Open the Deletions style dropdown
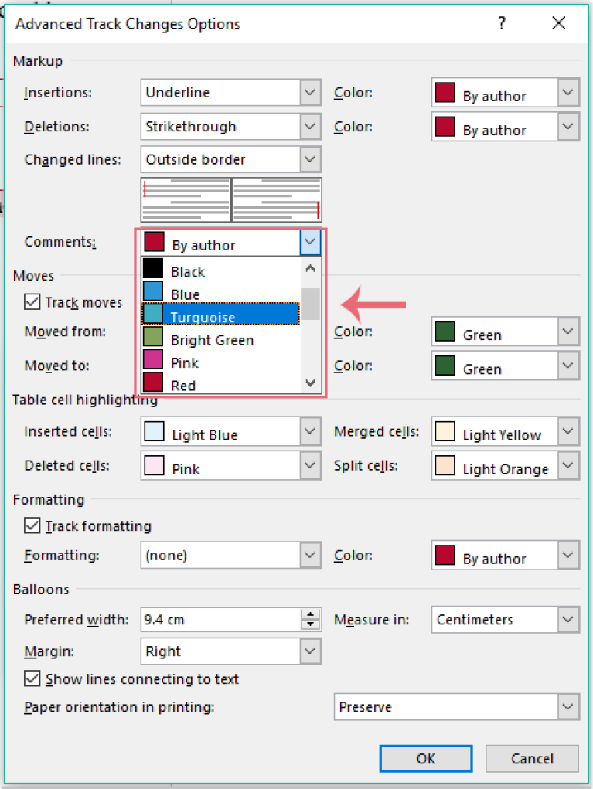This screenshot has width=593, height=789. point(310,127)
